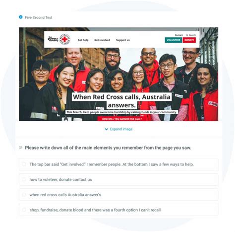The height and width of the screenshot is (232, 235).
Task: Check the box for 'The top bar said Get involved' response
Action: point(24,164)
